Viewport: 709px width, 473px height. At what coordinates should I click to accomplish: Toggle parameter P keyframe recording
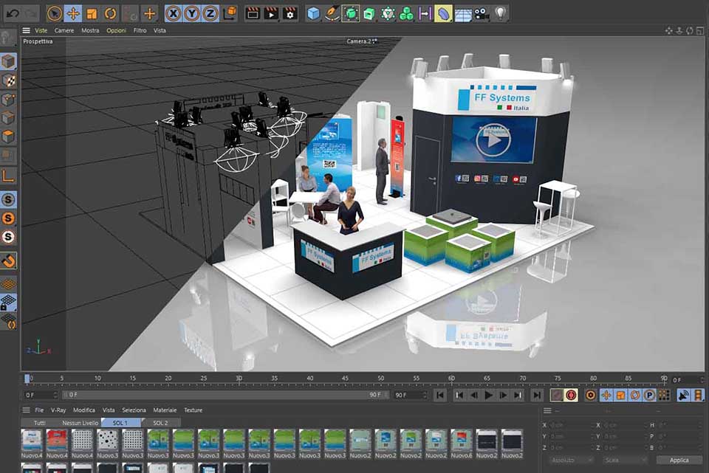click(x=650, y=396)
